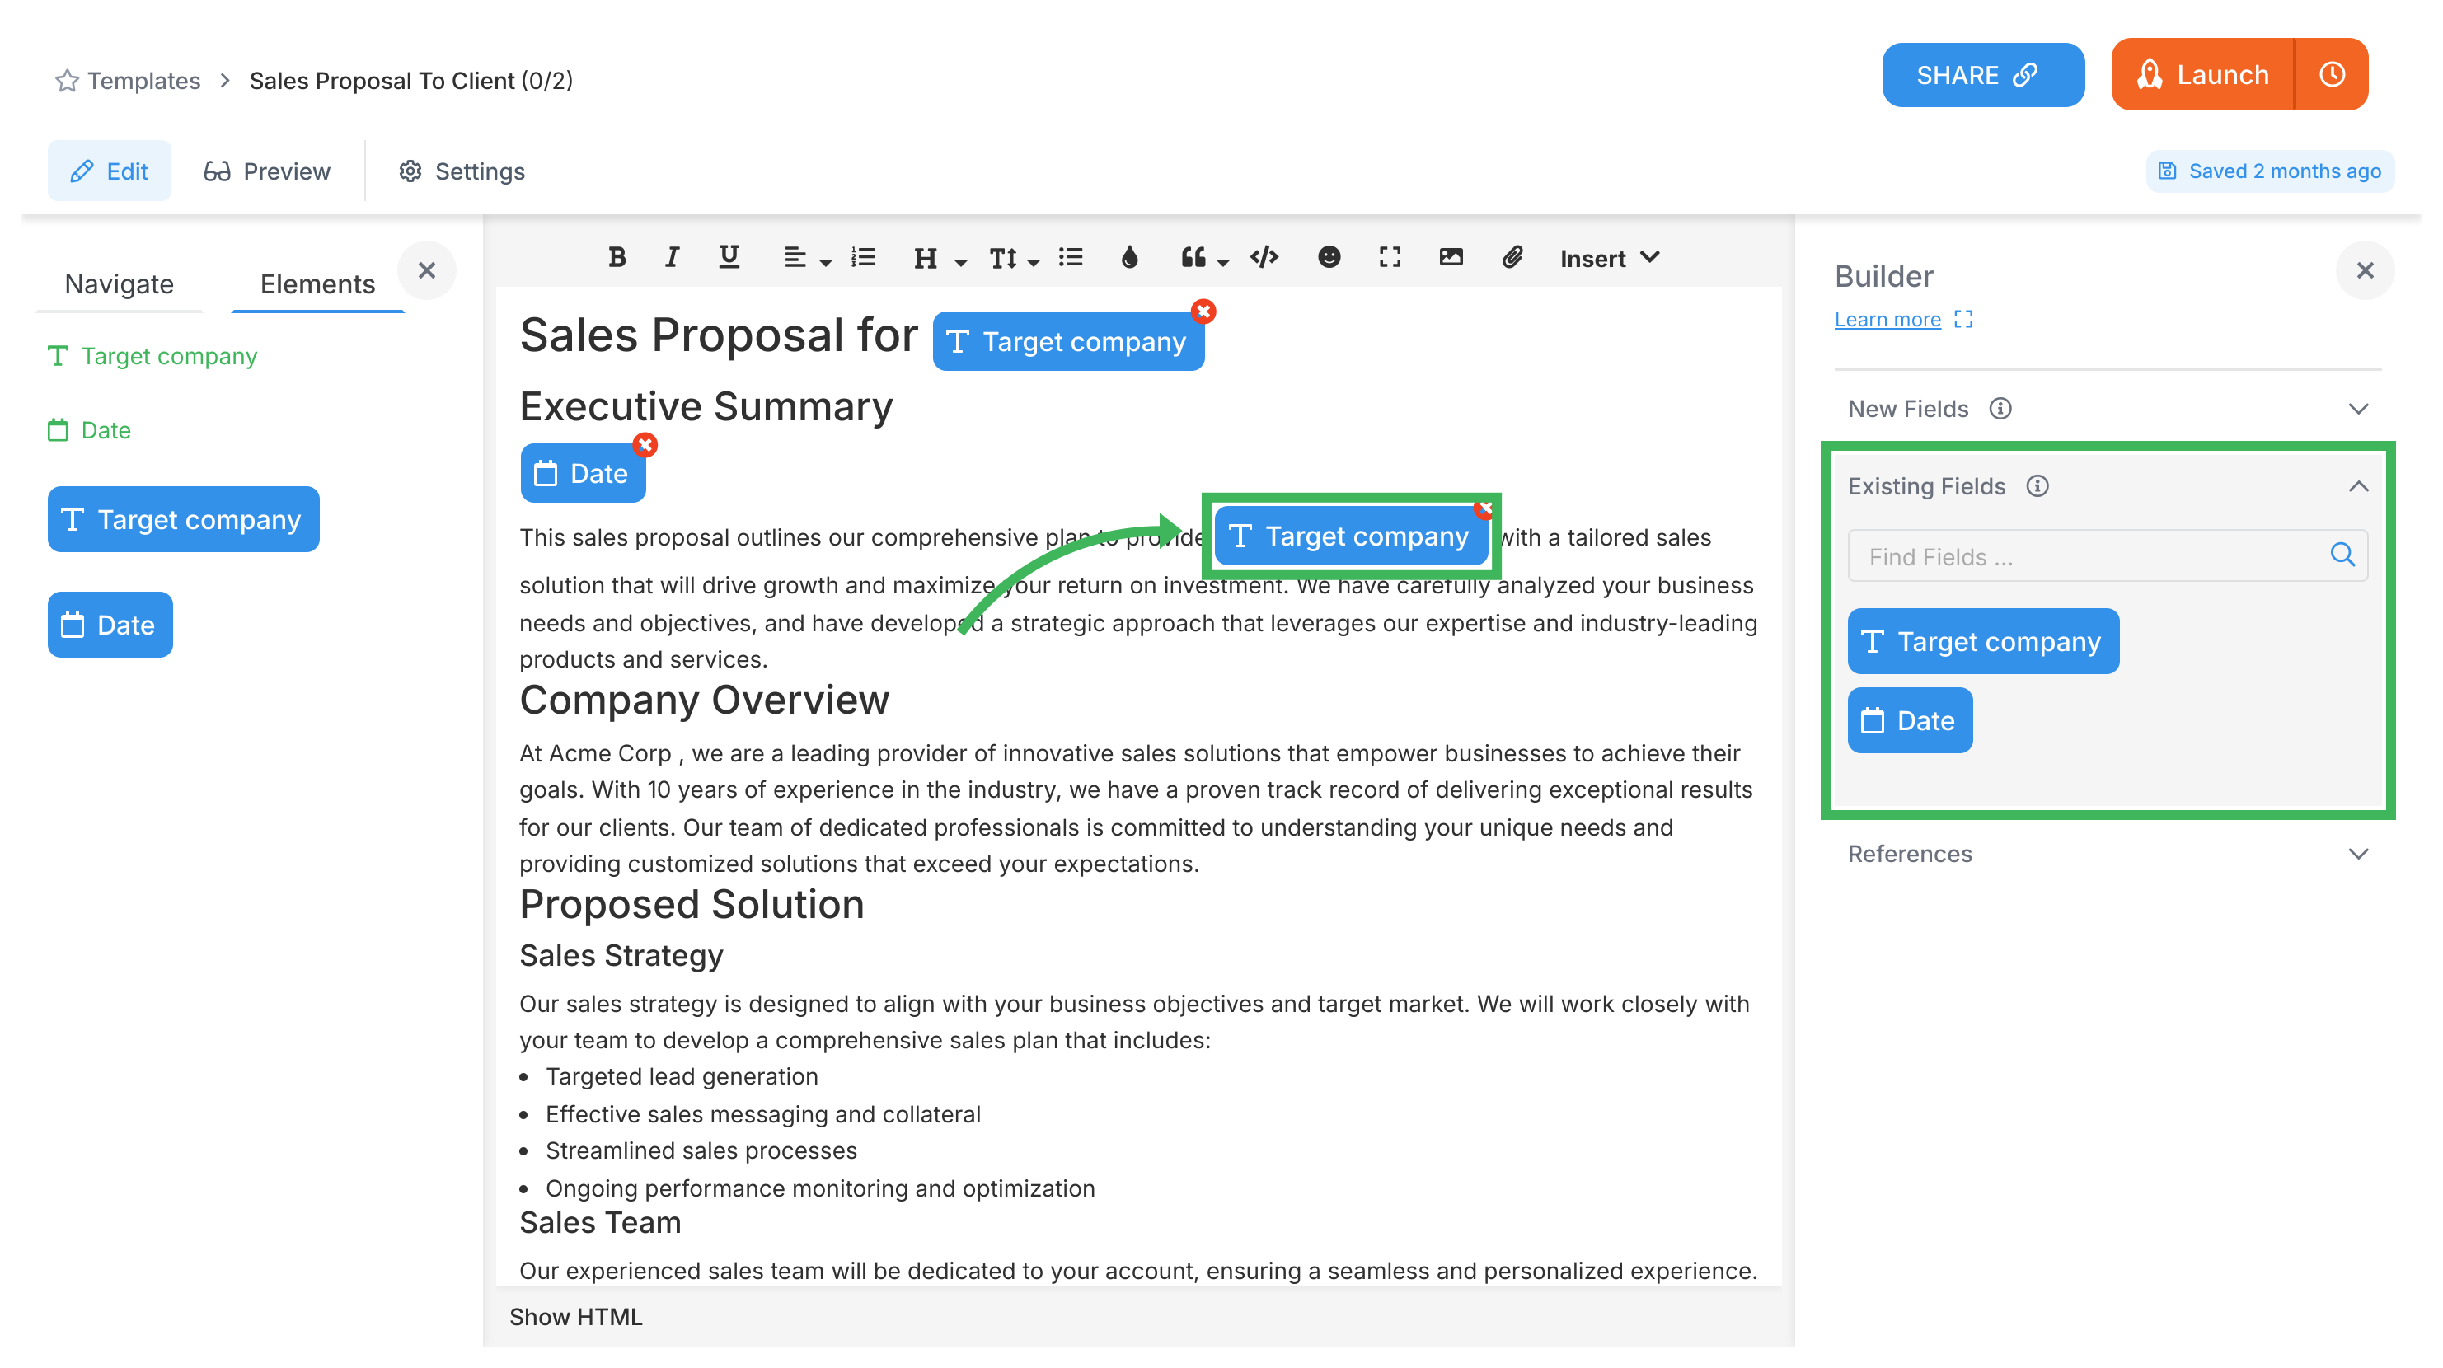Image resolution: width=2443 pixels, height=1368 pixels.
Task: Click the Launch button
Action: coord(2202,74)
